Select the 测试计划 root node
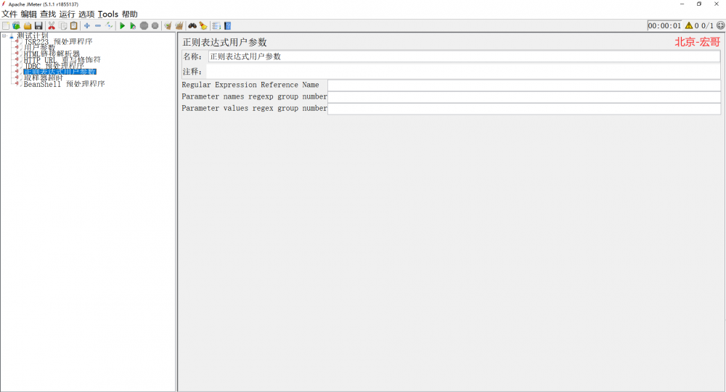 tap(33, 36)
